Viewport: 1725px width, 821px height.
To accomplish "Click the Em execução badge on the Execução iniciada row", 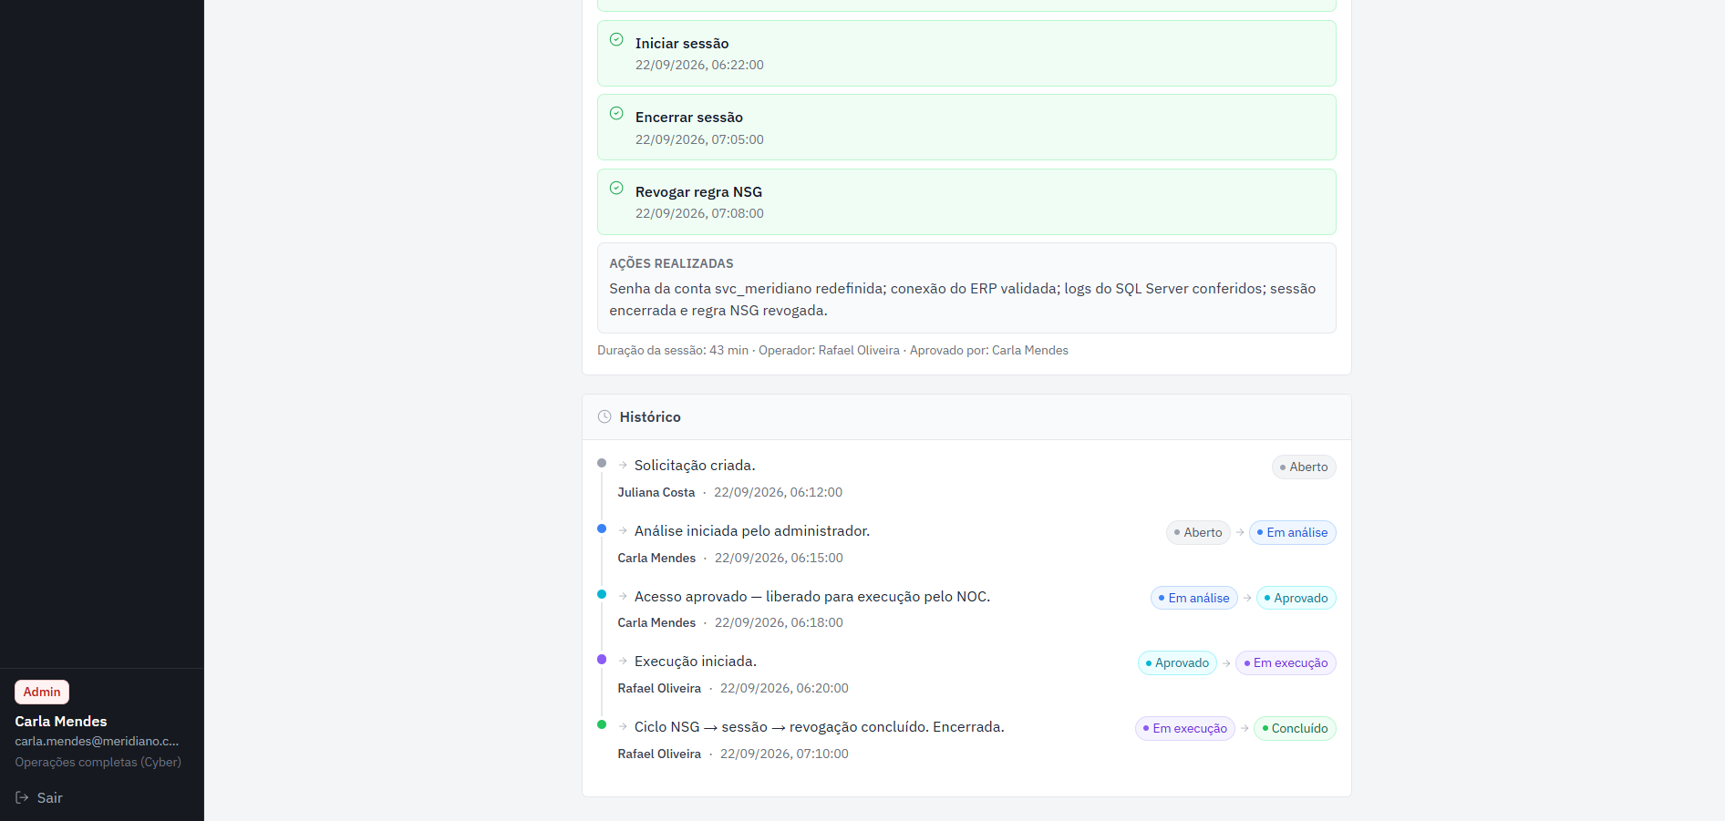I will [x=1286, y=662].
